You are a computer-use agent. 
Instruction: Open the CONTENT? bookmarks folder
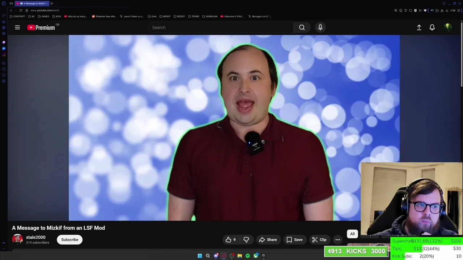[17, 16]
